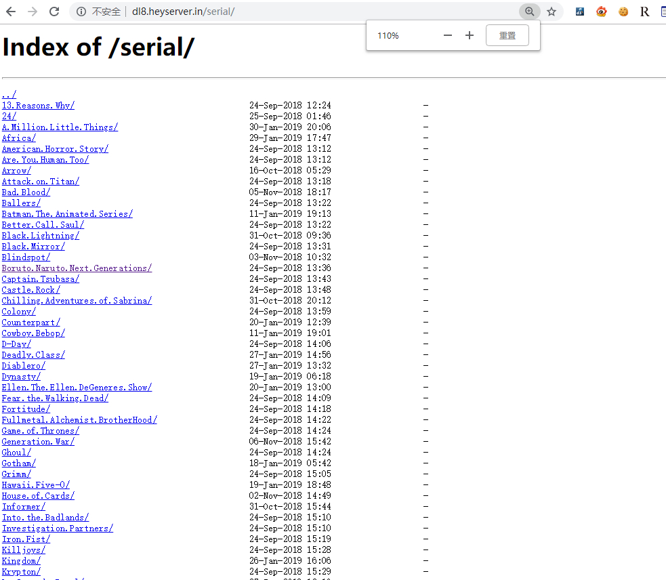
Task: Open the Weibo extension icon
Action: [601, 12]
